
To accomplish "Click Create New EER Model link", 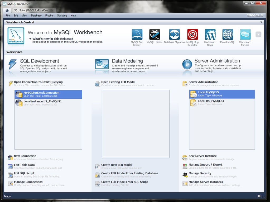I will (117, 165).
